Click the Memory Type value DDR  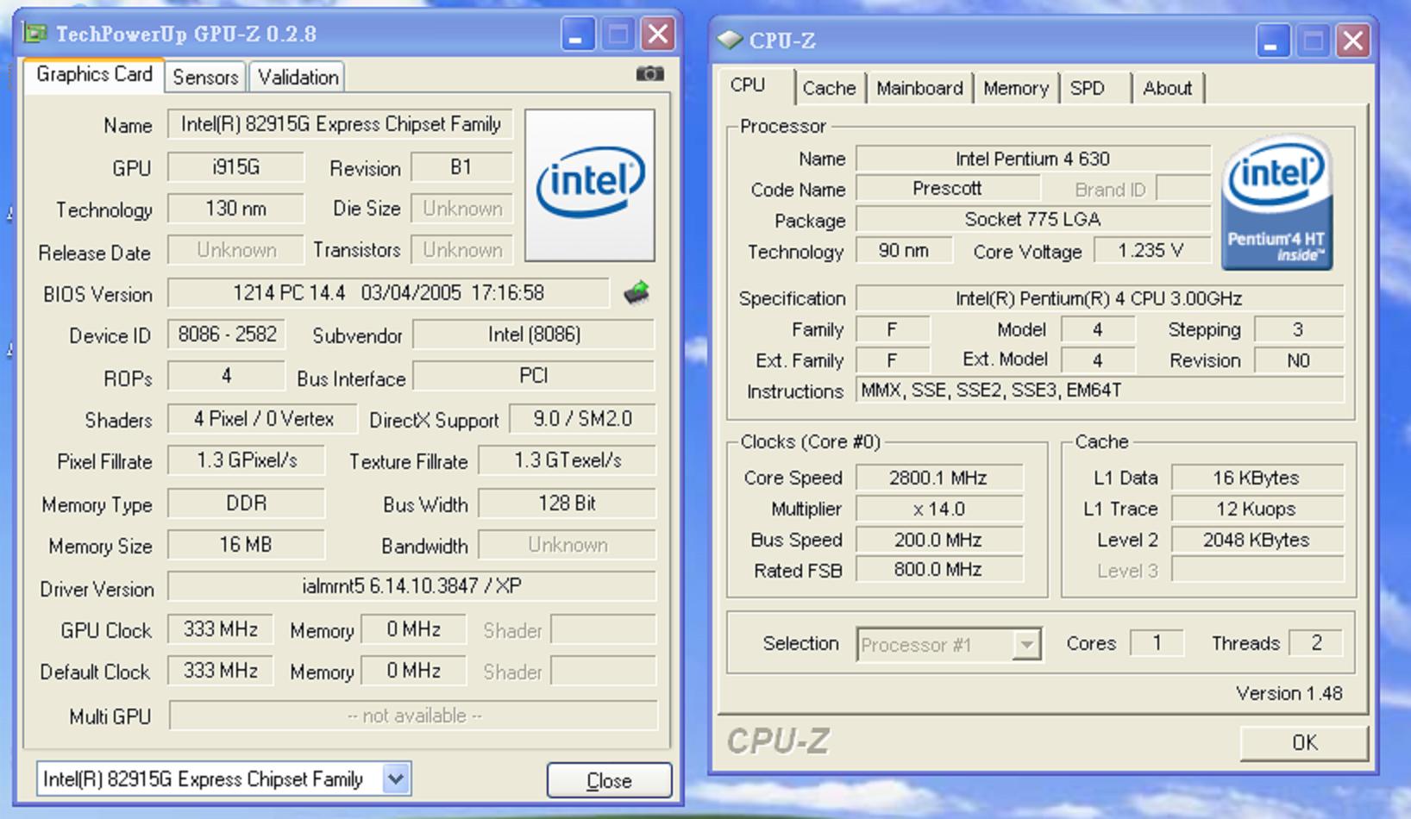pos(247,503)
